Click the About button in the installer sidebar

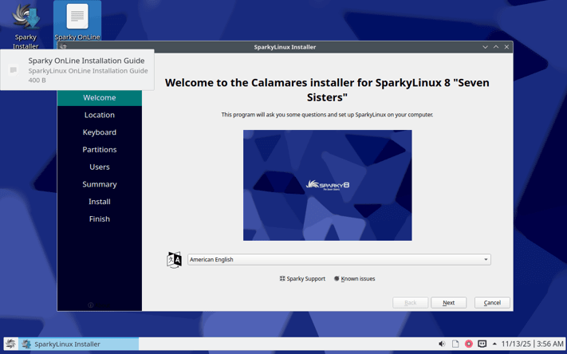click(99, 305)
